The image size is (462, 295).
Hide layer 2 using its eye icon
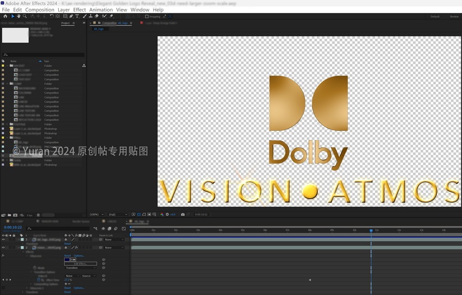(3, 248)
